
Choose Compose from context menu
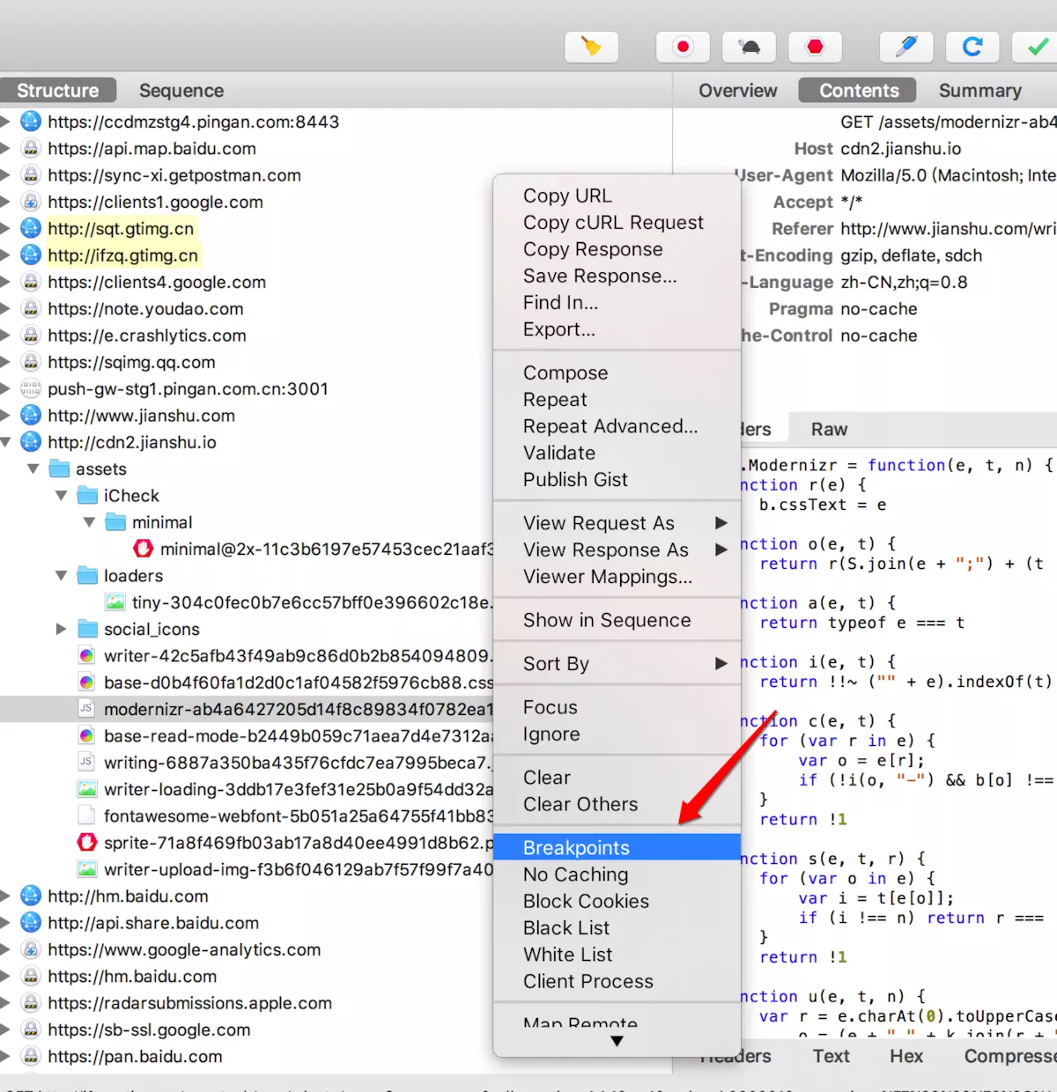pyautogui.click(x=617, y=373)
